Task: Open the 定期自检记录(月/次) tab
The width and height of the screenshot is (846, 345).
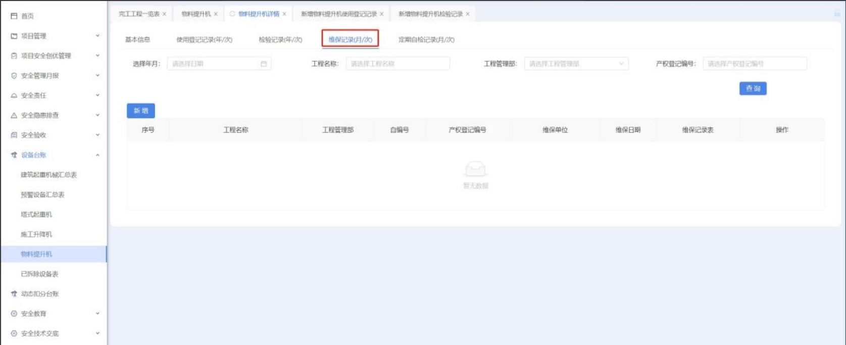Action: (x=426, y=40)
